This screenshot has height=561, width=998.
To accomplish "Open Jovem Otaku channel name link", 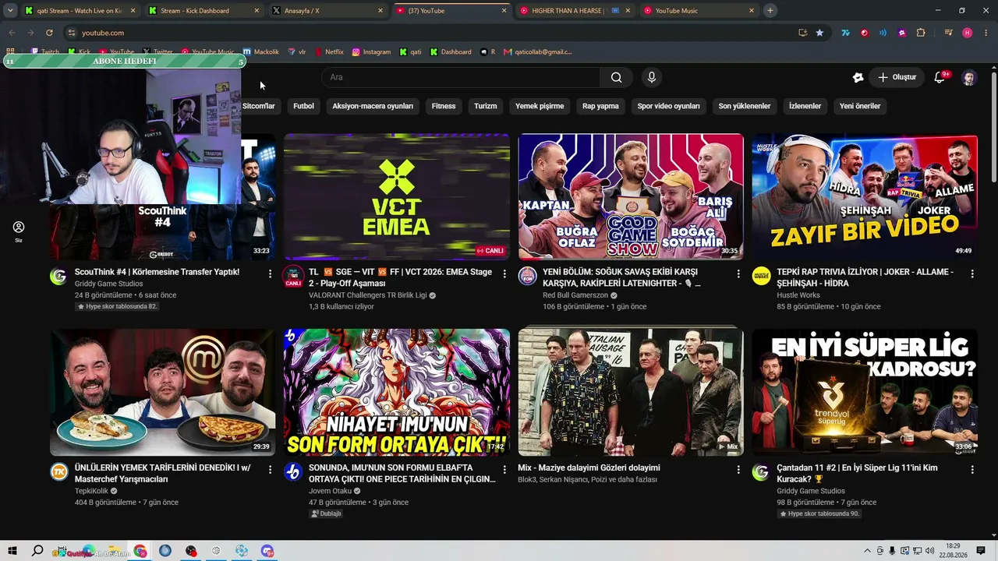I will point(331,491).
